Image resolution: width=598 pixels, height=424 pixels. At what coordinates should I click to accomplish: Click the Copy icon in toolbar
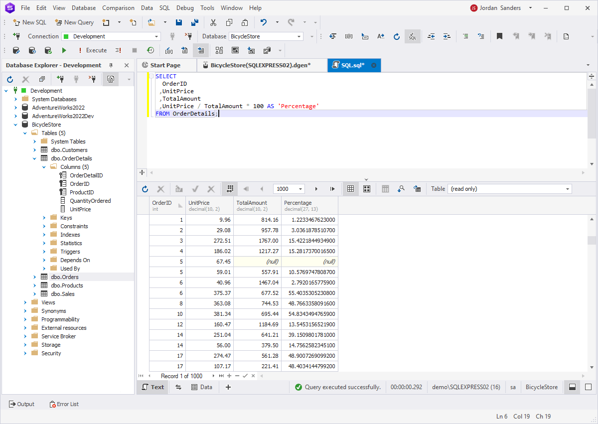(229, 22)
